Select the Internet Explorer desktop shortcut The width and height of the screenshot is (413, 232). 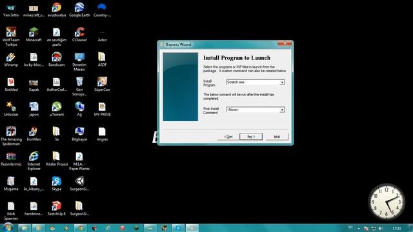(x=34, y=161)
